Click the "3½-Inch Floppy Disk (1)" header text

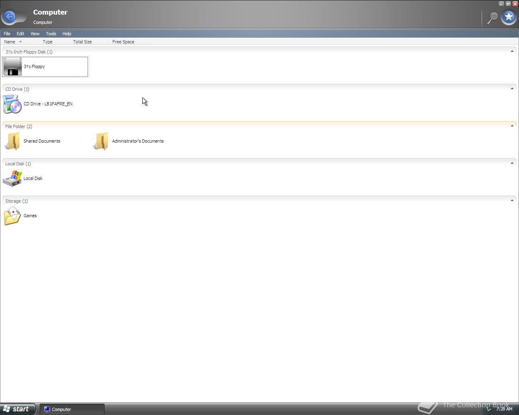(x=29, y=52)
